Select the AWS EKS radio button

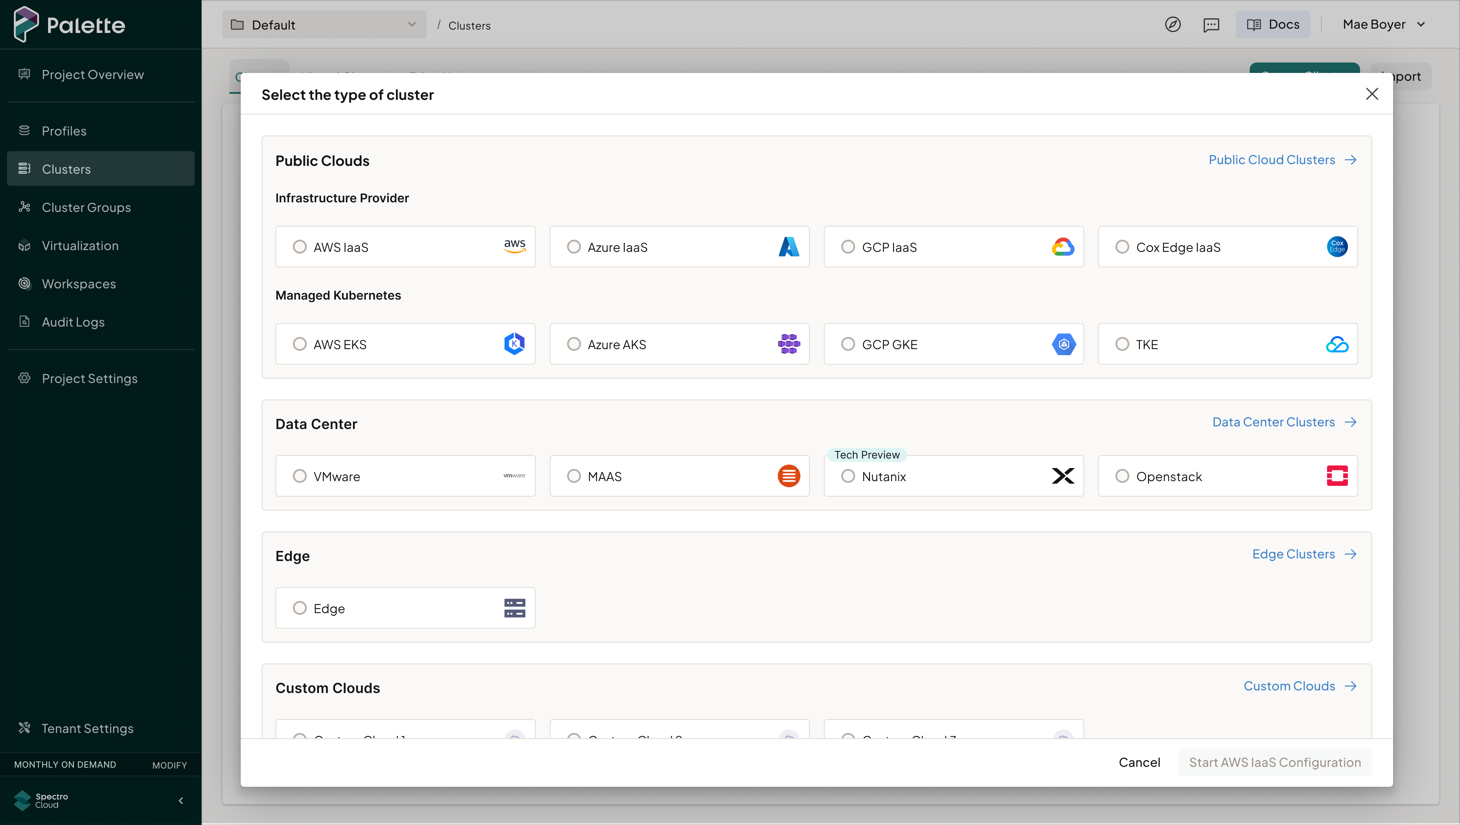299,344
